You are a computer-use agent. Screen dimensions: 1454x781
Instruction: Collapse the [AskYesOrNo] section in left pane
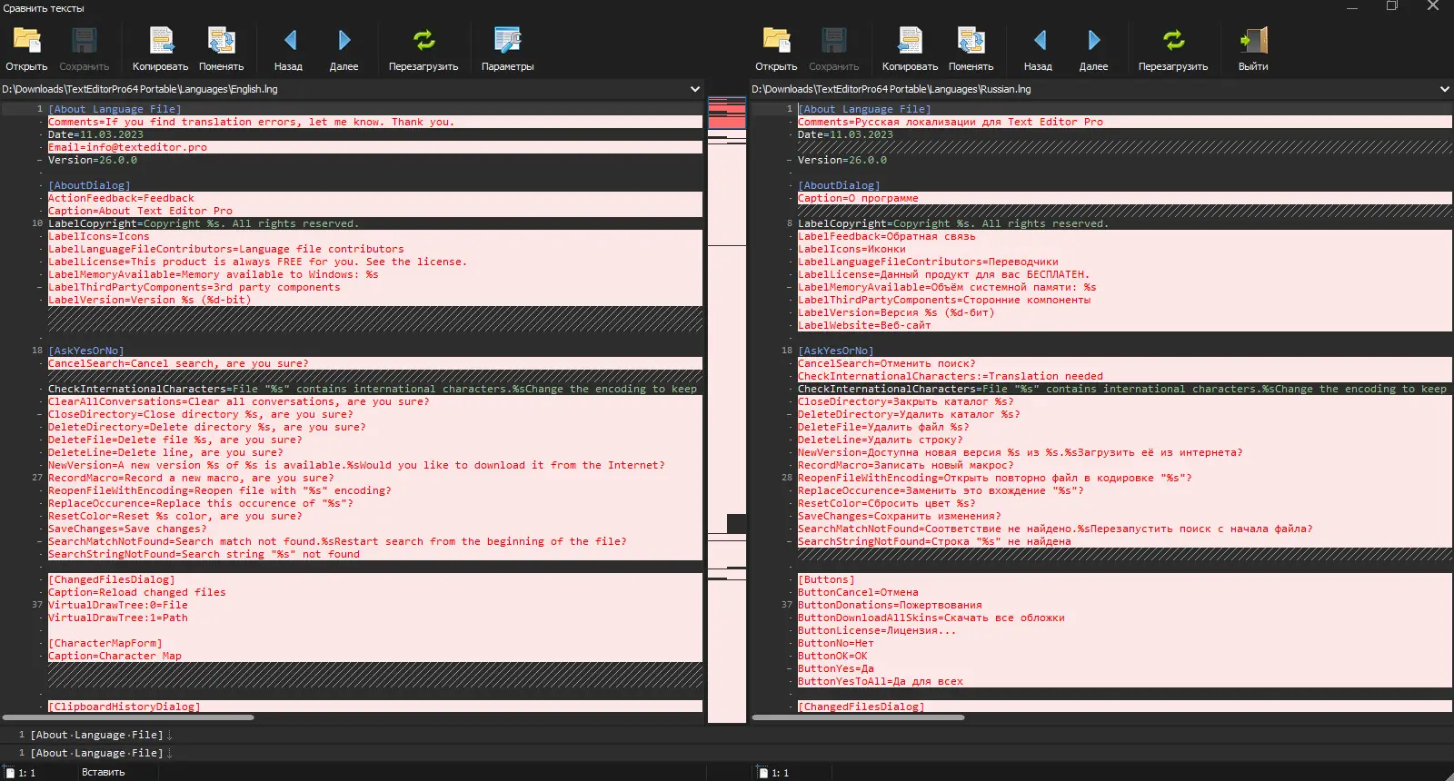pyautogui.click(x=40, y=351)
